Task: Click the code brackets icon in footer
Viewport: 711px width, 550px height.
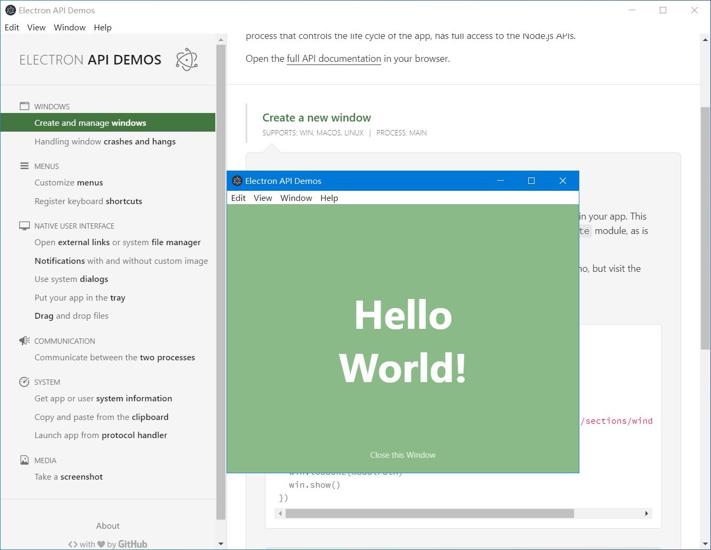Action: coord(73,544)
